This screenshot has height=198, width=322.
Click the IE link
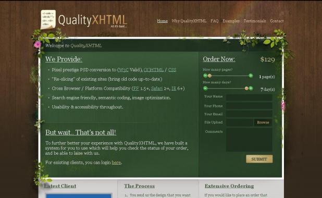tap(174, 89)
